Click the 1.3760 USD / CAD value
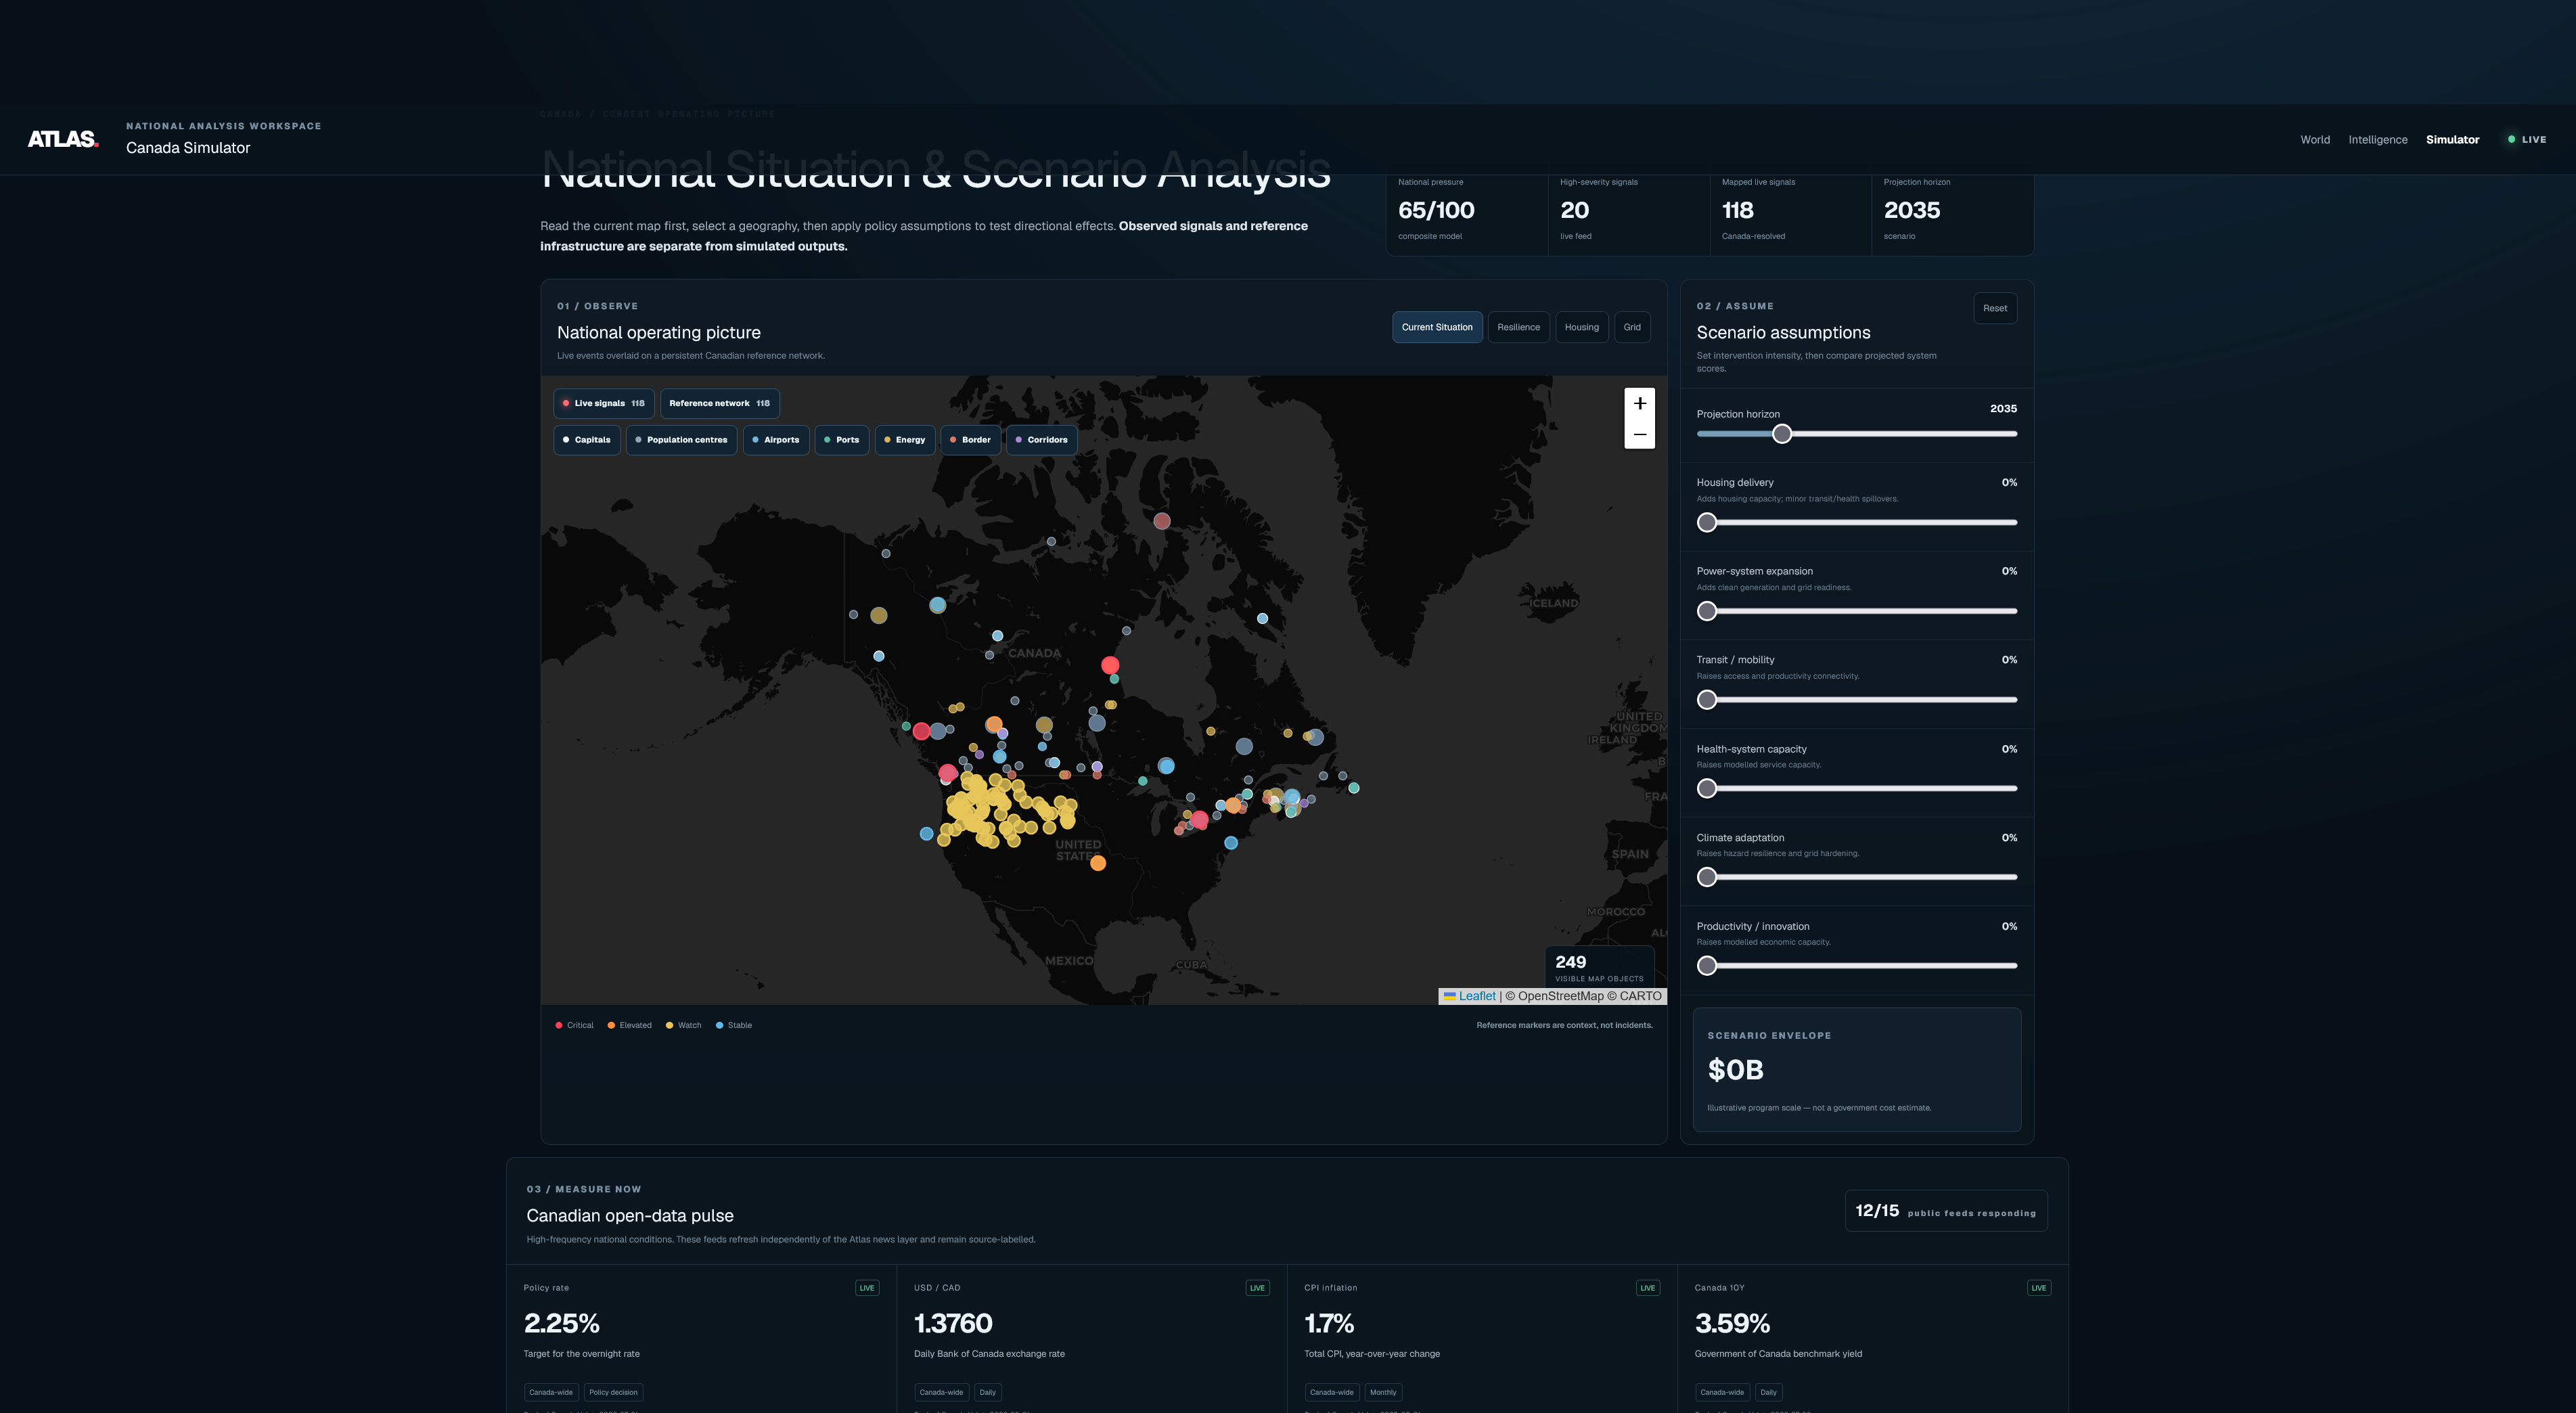This screenshot has height=1413, width=2576. [x=953, y=1324]
